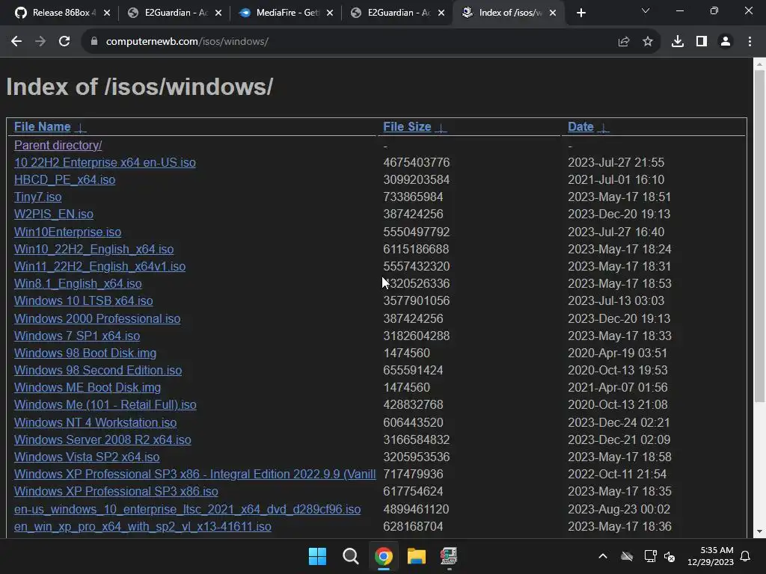The image size is (766, 574).
Task: Click File Name descending arrow
Action: [80, 128]
